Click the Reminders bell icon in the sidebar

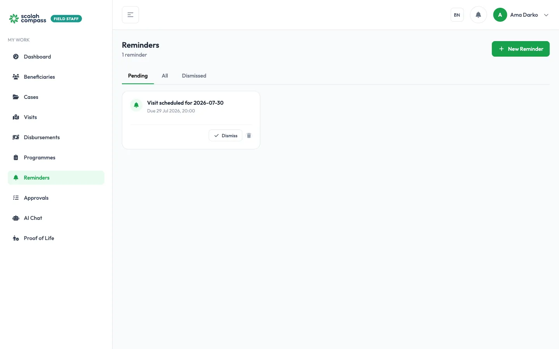tap(16, 178)
